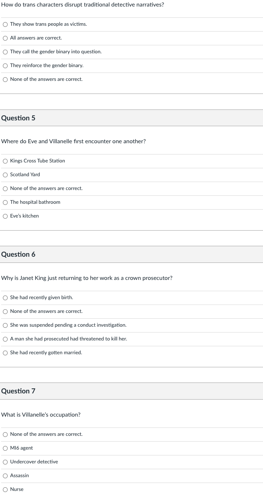263x500 pixels.
Task: Pick the 'Nurse' option
Action: point(5,489)
